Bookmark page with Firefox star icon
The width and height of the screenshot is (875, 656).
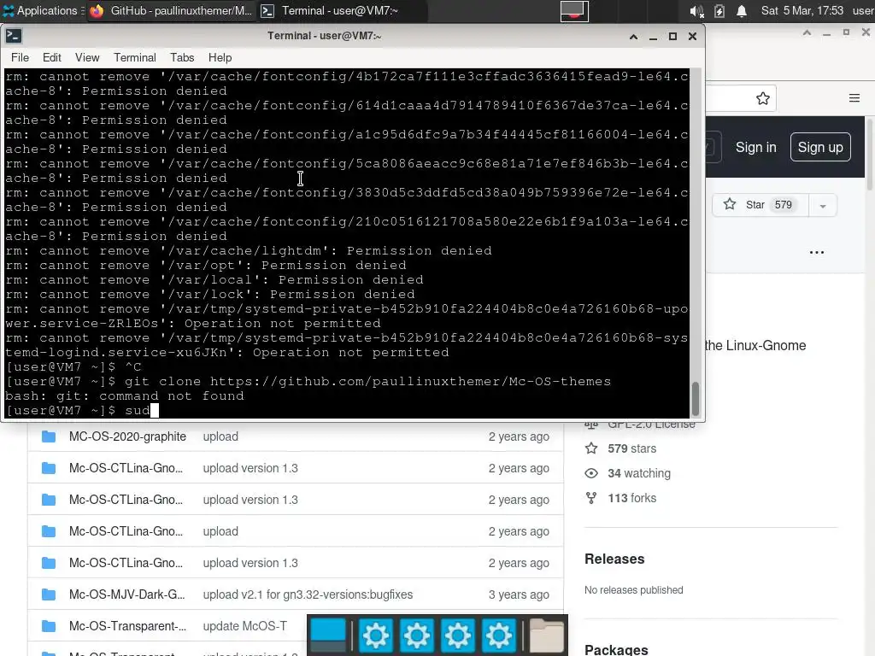tap(763, 99)
